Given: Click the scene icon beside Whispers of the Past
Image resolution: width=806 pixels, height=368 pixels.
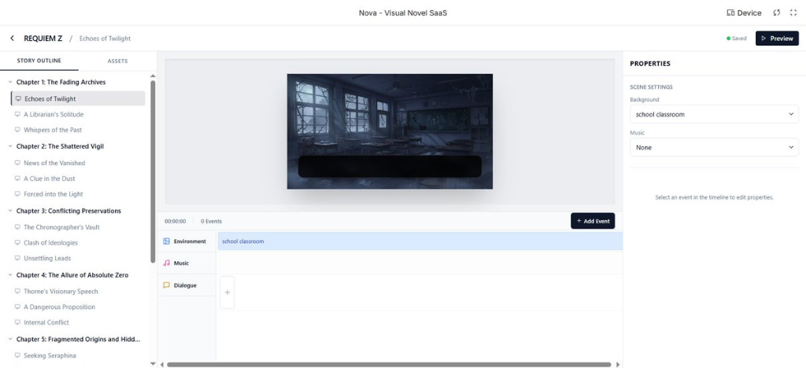Looking at the screenshot, I should tap(17, 130).
